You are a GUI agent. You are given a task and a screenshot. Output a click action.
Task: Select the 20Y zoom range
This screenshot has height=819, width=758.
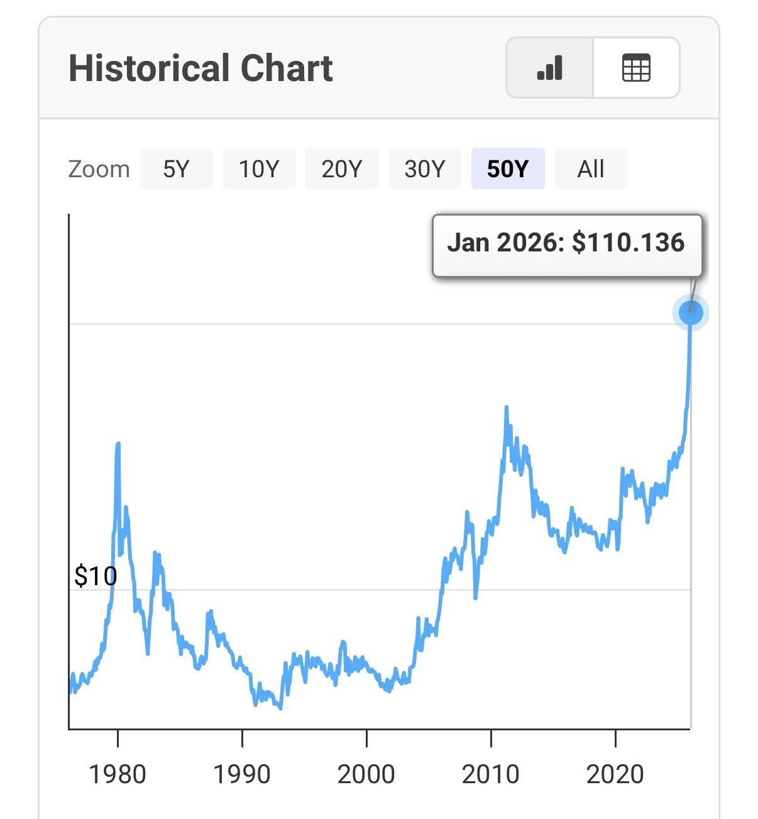point(342,168)
